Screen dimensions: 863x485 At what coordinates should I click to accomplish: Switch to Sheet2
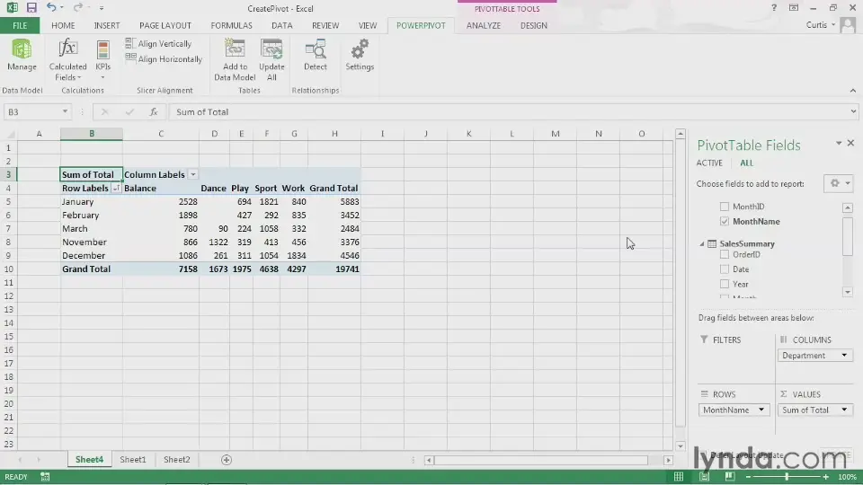[177, 460]
